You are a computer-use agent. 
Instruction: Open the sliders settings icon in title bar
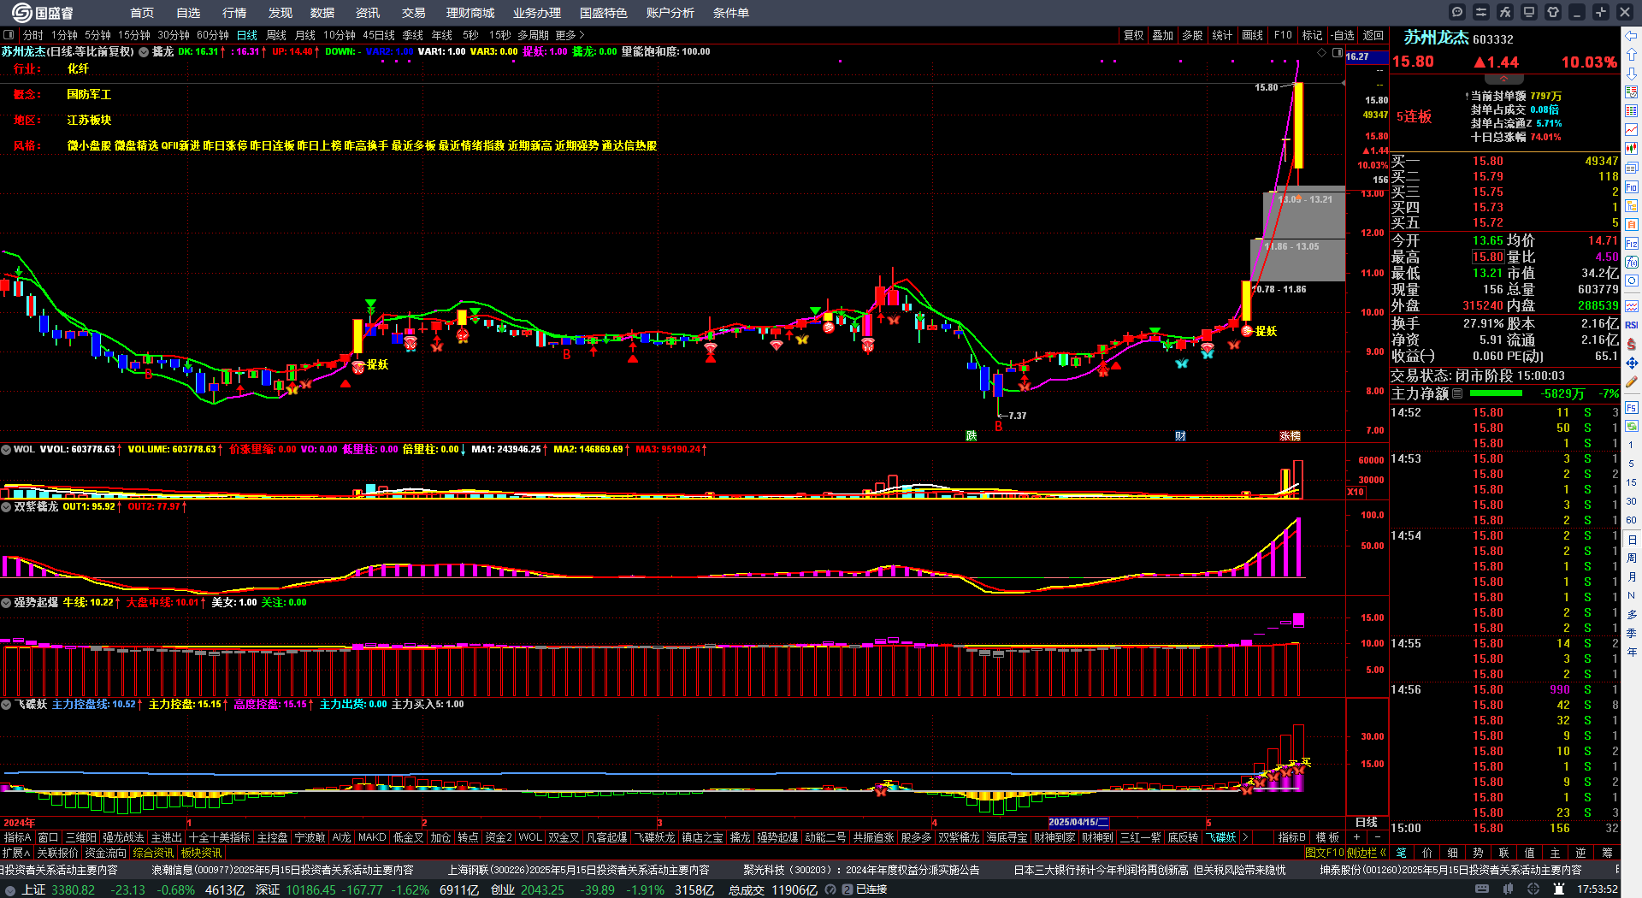click(1481, 12)
